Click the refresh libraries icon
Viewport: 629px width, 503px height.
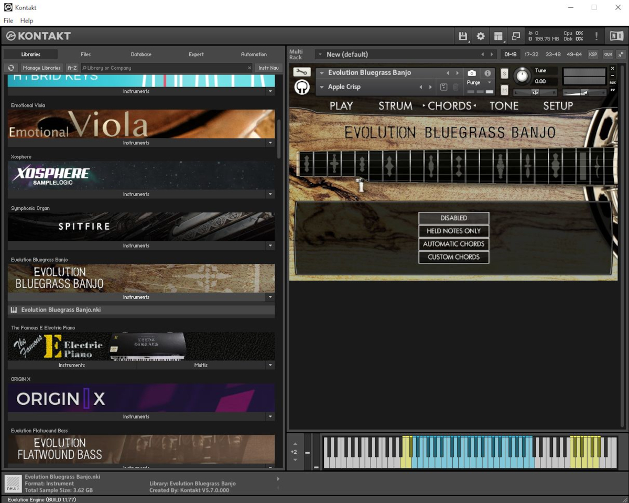coord(11,68)
